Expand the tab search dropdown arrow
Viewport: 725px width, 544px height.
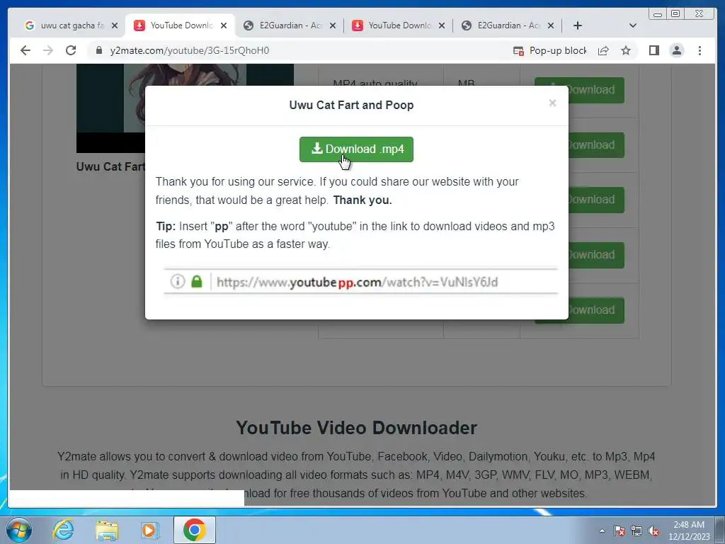(633, 25)
